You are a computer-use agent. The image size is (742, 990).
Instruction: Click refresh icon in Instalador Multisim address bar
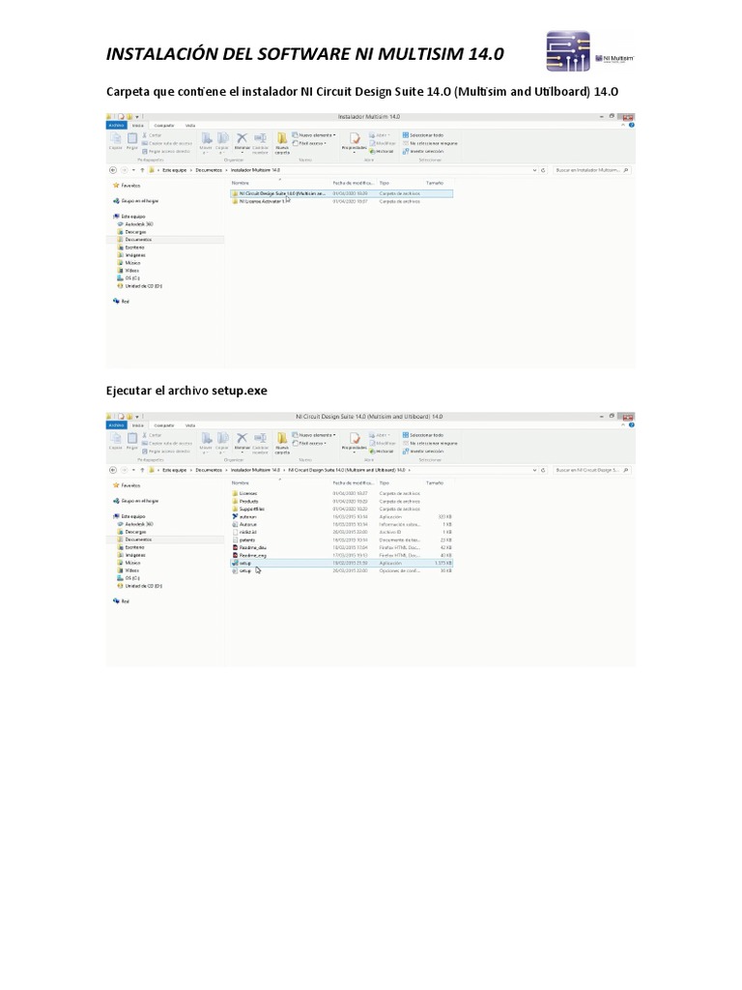point(543,170)
